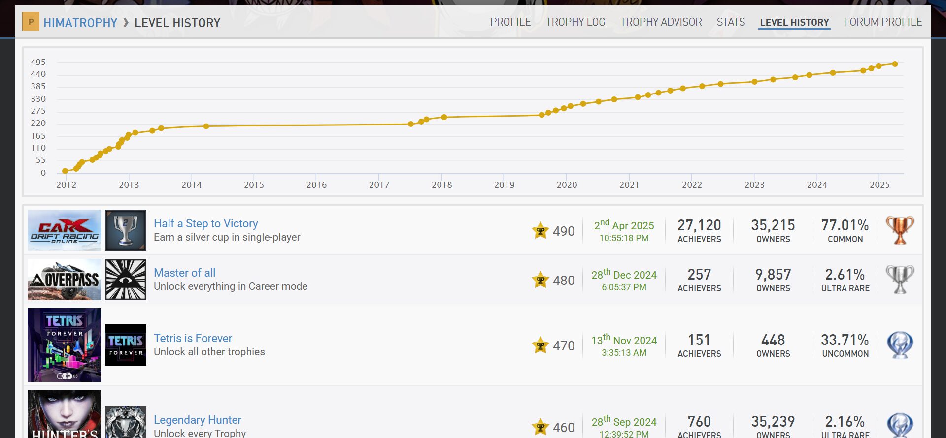
Task: Click the Legendary Hunter trophy icon
Action: 126,422
